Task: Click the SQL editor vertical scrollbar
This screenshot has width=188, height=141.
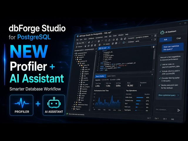Action: 154,56
